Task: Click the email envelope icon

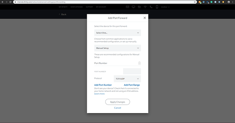Action: tap(127, 7)
